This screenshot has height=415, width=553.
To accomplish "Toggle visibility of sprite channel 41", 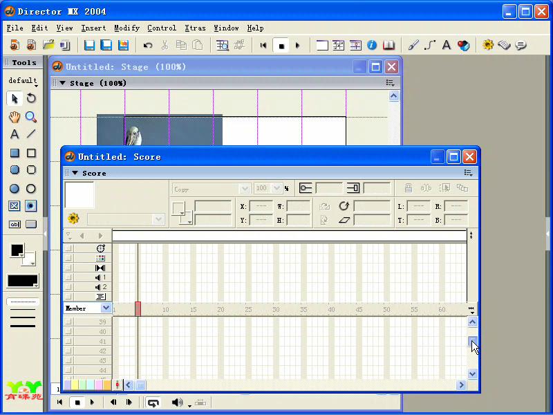I will [68, 341].
